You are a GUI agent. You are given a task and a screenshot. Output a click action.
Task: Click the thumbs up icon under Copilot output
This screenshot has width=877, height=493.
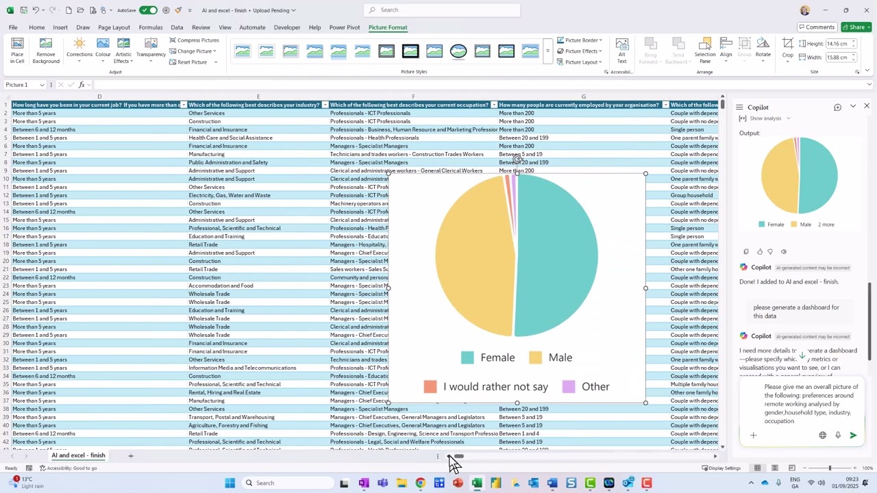[x=759, y=252]
